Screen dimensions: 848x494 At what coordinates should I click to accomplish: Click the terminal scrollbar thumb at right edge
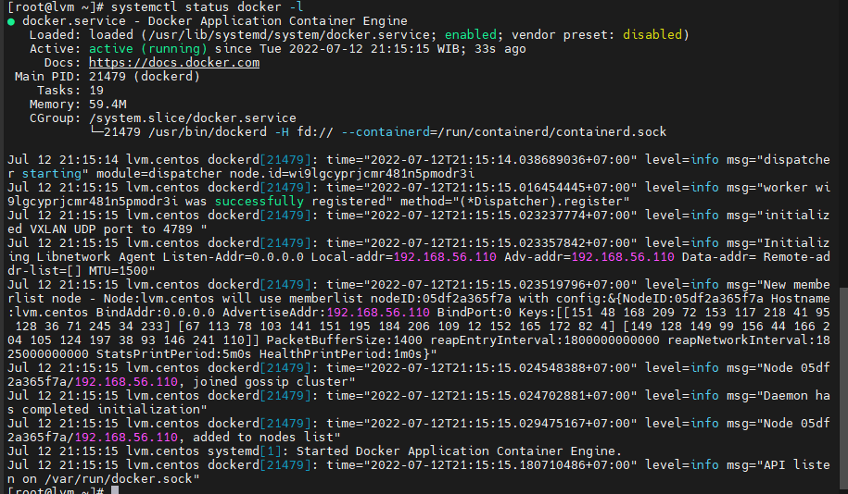(x=843, y=389)
